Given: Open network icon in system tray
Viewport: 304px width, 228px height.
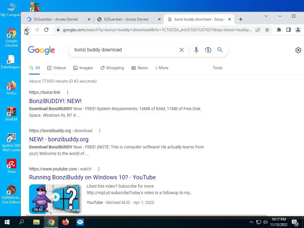Looking at the screenshot, I should tap(259, 222).
